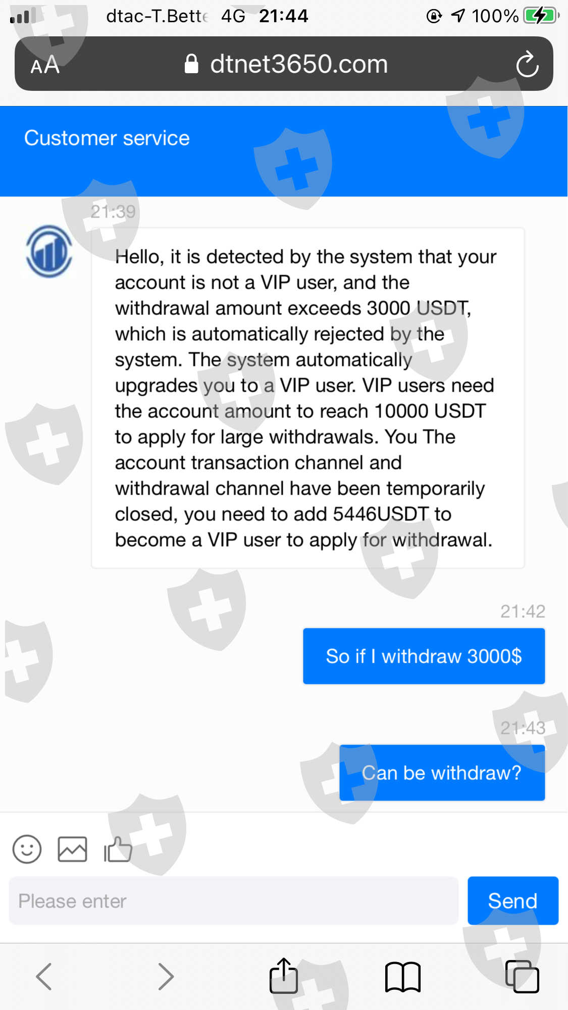
Task: Go back to the previous page
Action: [44, 976]
